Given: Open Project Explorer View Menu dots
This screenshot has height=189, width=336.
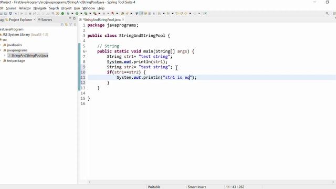Looking at the screenshot, I should [x=75, y=25].
